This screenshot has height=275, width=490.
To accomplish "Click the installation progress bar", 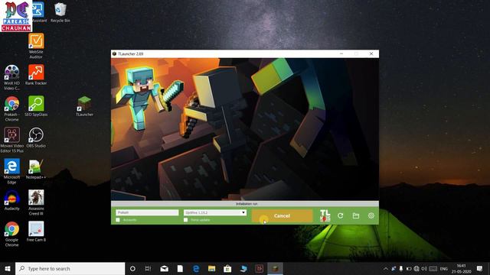I will 245,204.
